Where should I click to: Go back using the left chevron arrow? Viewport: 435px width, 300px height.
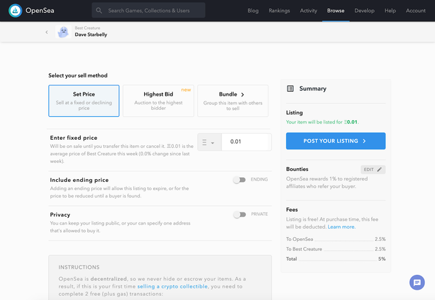47,32
